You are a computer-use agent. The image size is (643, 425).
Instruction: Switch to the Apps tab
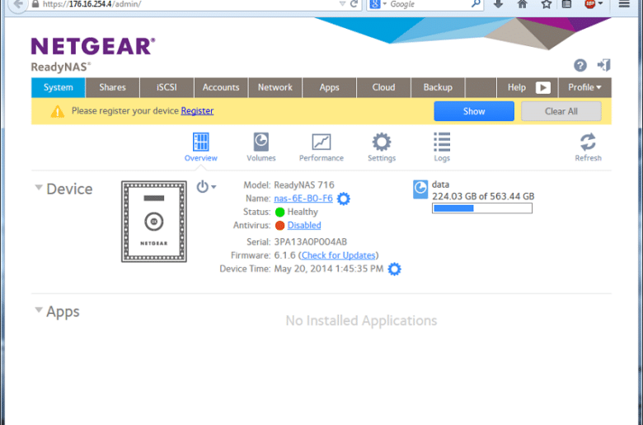[x=329, y=87]
